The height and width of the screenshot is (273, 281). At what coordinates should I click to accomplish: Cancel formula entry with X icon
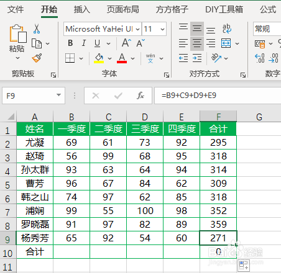point(96,96)
